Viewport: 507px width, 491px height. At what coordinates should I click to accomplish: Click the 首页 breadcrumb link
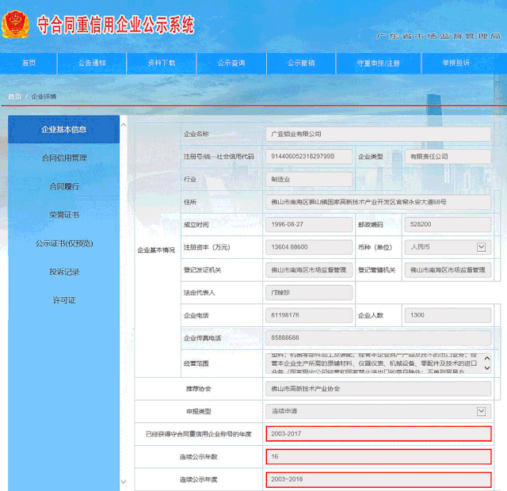(x=14, y=97)
